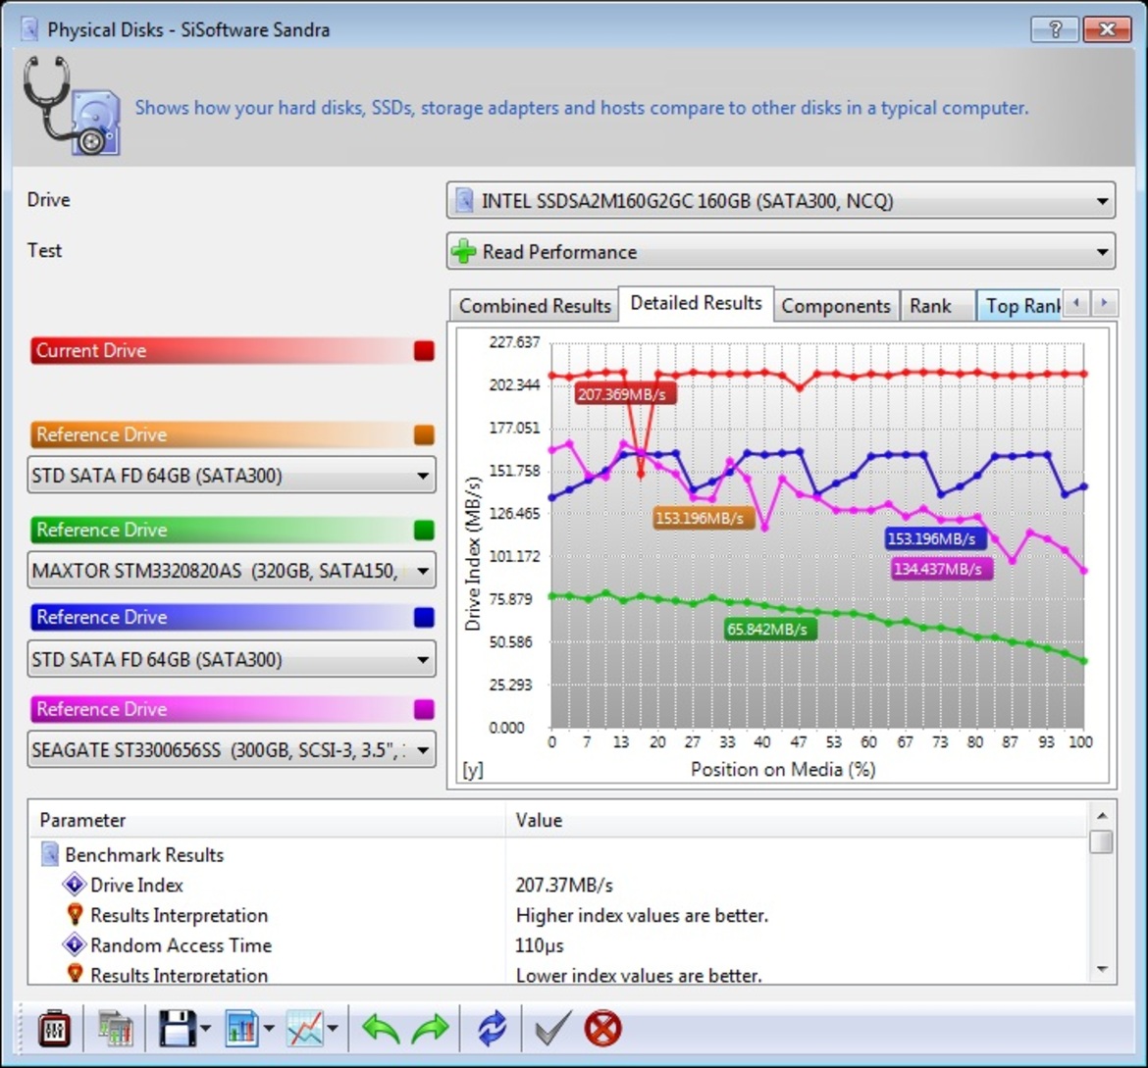This screenshot has width=1148, height=1068.
Task: Click the results list scrollbar thumb
Action: pyautogui.click(x=1101, y=841)
